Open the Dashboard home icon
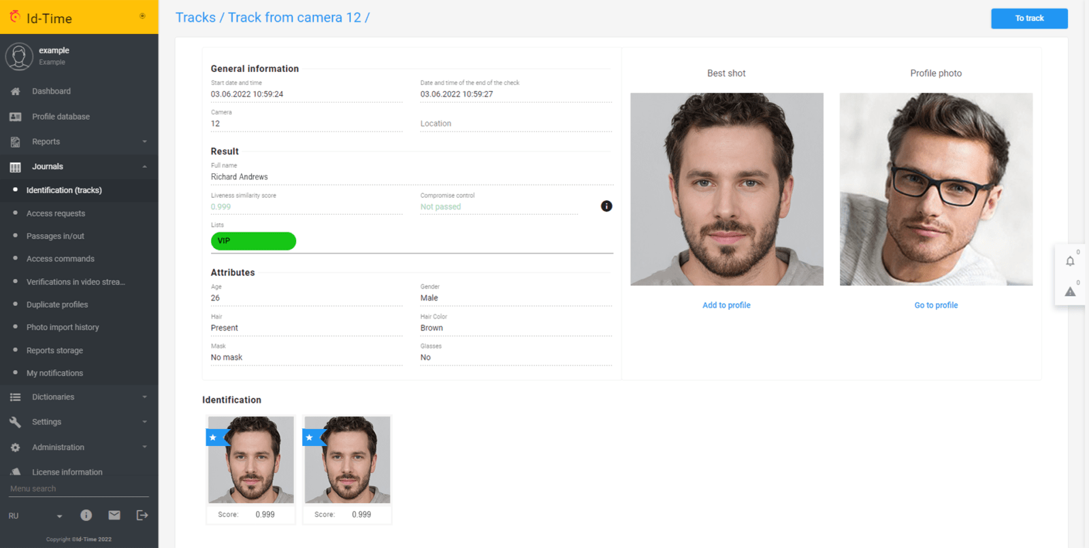1089x548 pixels. [15, 91]
